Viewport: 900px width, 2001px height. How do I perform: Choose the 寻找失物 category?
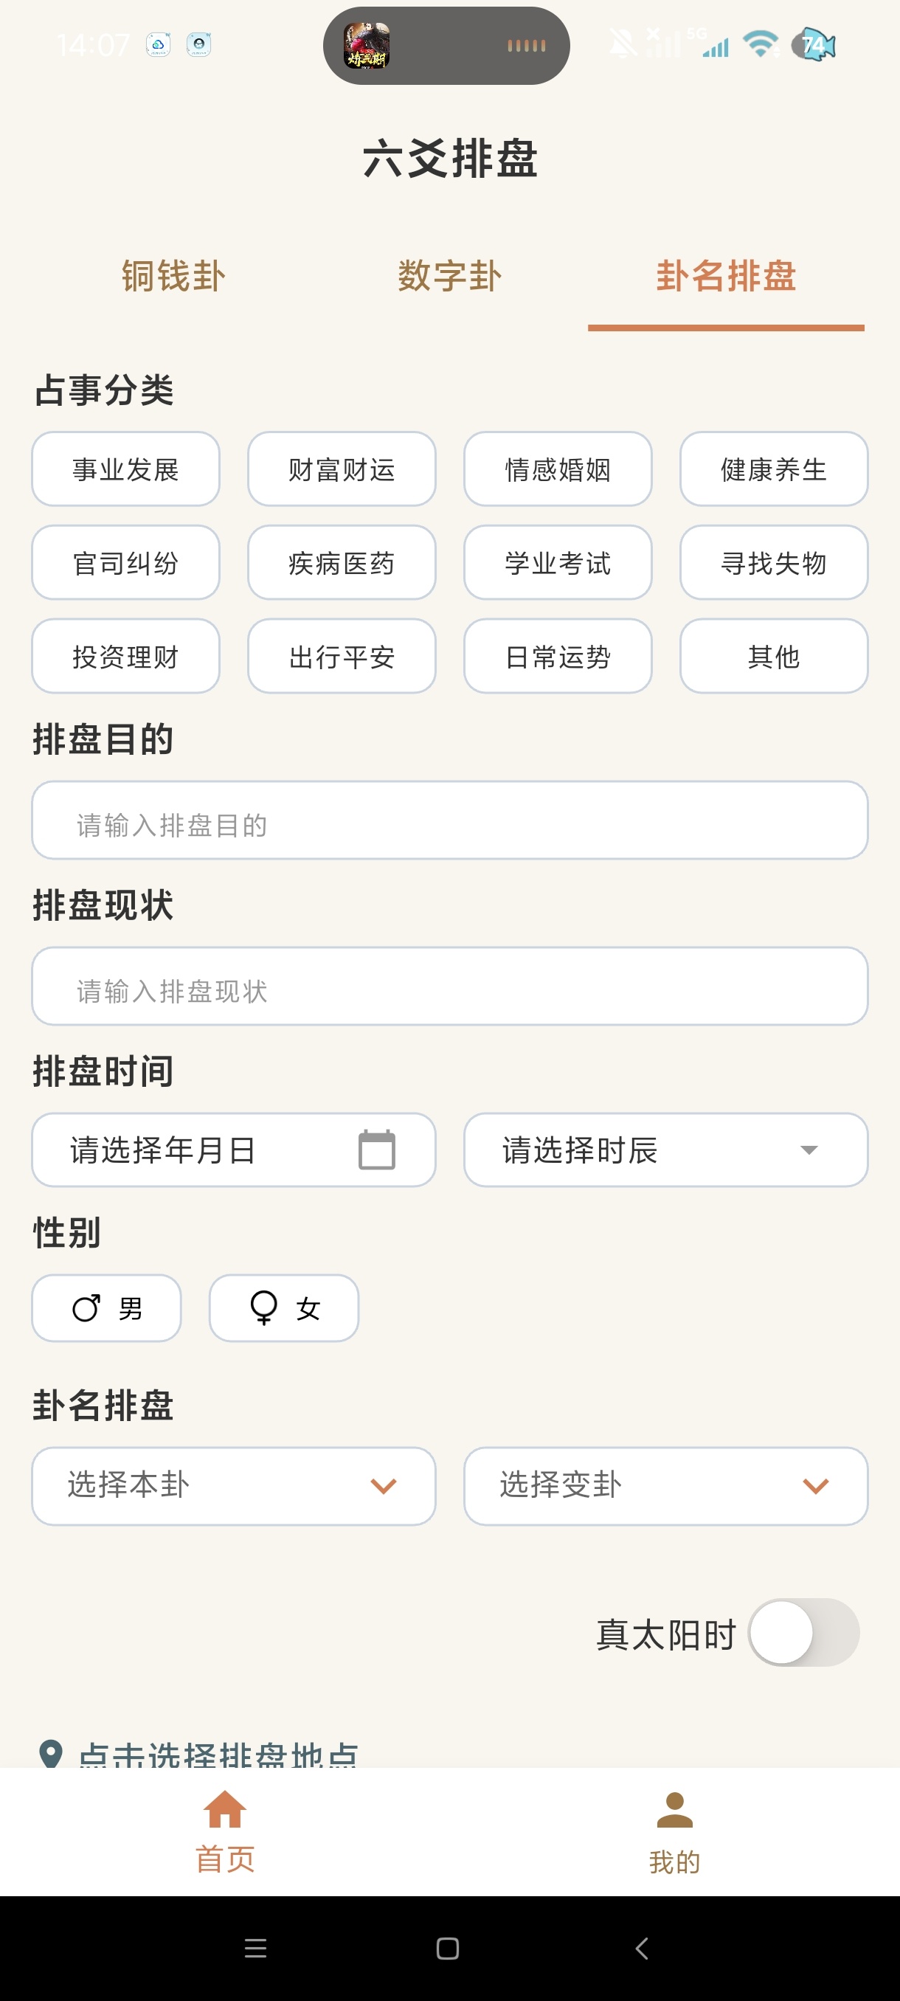(773, 562)
